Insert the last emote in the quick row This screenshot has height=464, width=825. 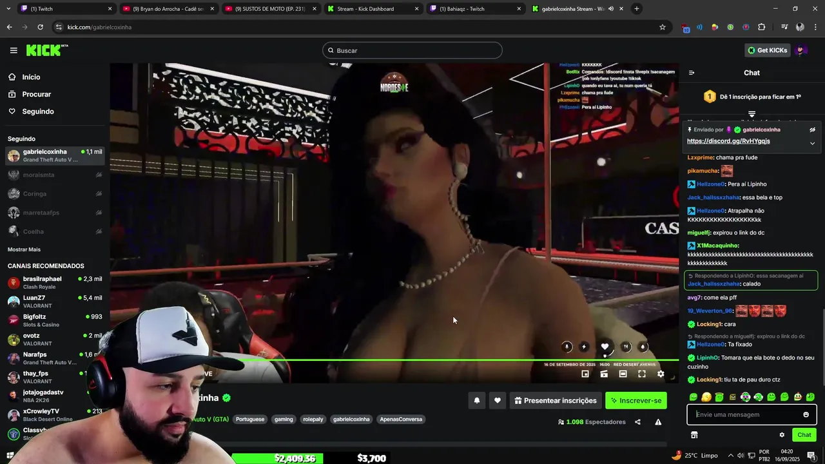pos(810,397)
